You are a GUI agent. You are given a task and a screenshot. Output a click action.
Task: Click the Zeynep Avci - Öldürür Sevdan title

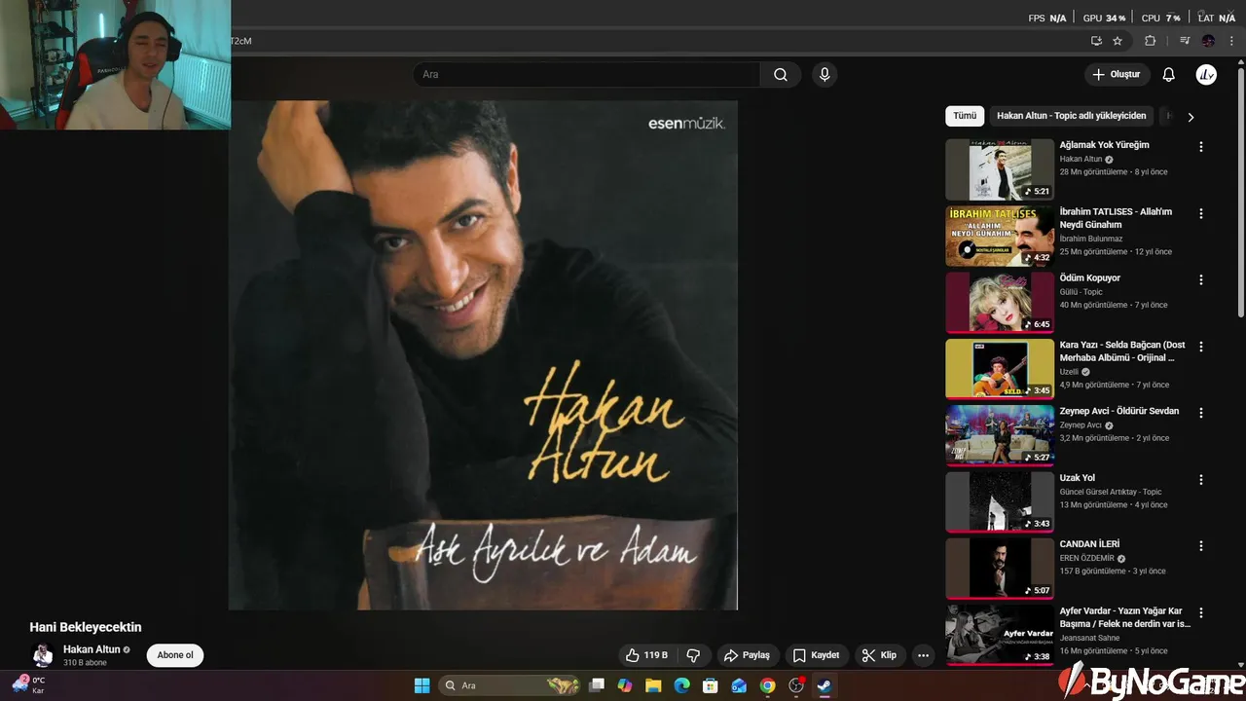tap(1119, 411)
